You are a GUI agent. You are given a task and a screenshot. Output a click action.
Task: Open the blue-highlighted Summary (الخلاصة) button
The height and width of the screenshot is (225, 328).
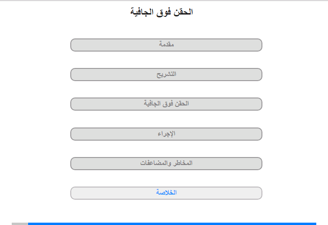coord(166,193)
